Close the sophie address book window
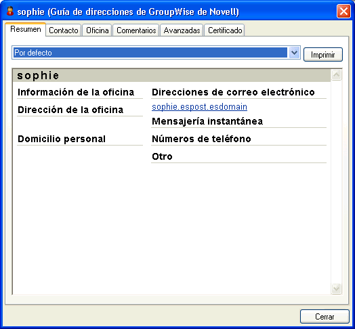This screenshot has height=329, width=355. click(343, 11)
